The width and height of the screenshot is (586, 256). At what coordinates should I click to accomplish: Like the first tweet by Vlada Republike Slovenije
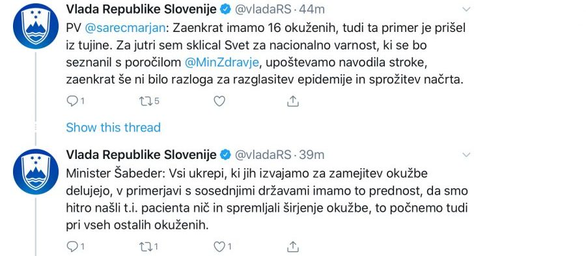click(x=219, y=101)
